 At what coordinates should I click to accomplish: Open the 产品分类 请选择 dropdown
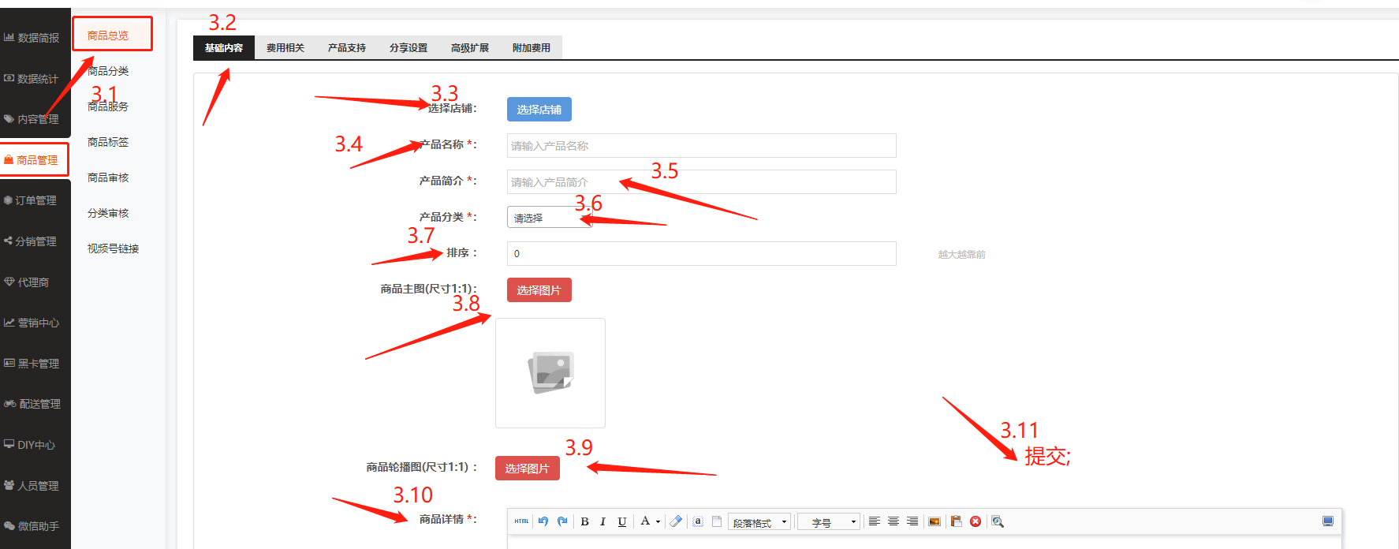click(x=549, y=218)
